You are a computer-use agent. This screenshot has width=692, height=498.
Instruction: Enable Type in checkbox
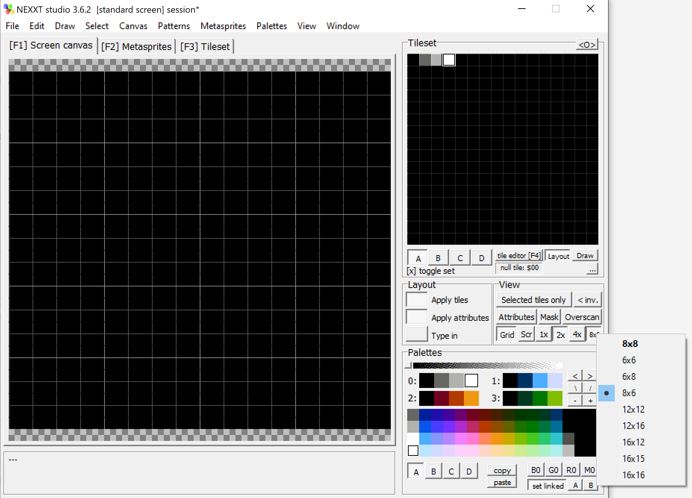pyautogui.click(x=417, y=334)
